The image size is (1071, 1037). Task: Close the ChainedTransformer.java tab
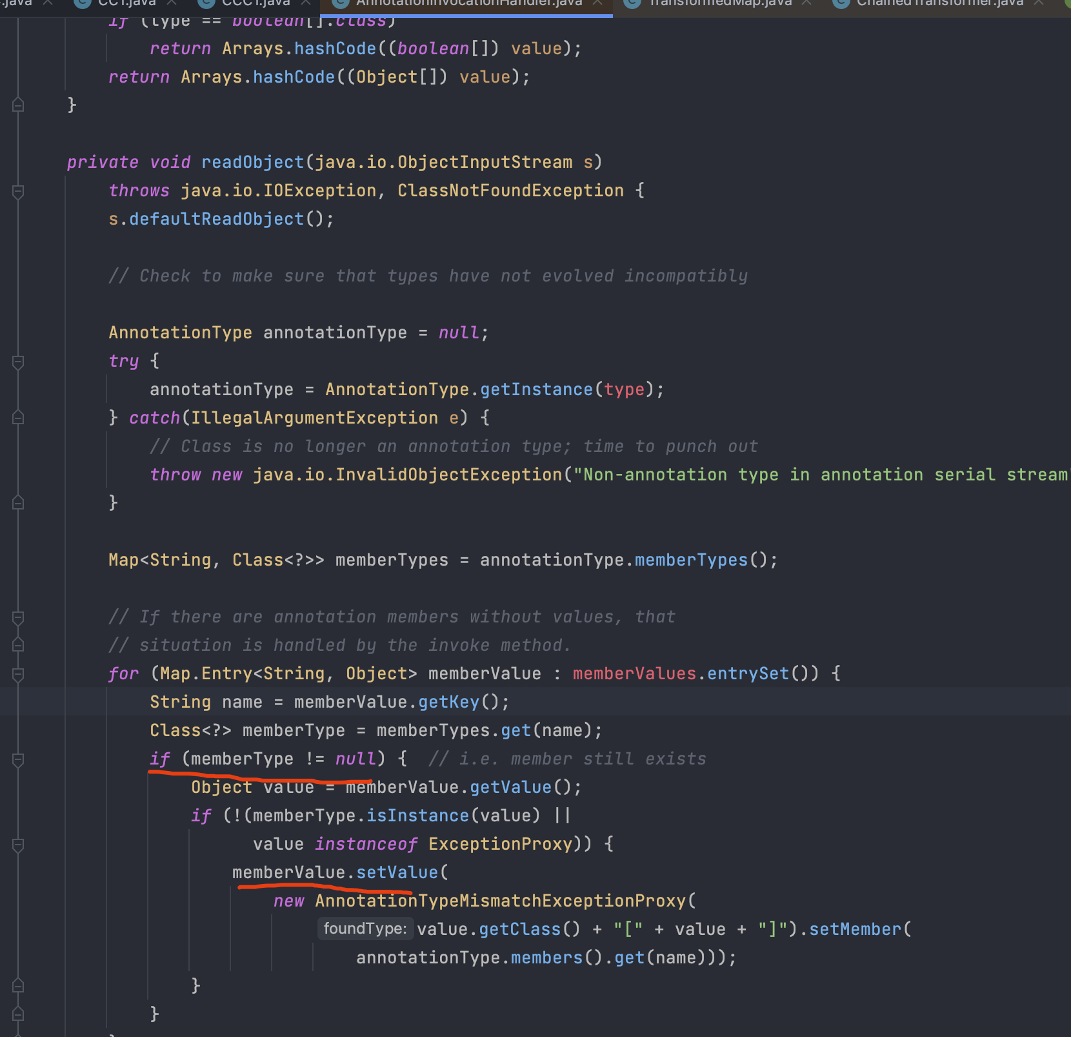coord(1039,3)
